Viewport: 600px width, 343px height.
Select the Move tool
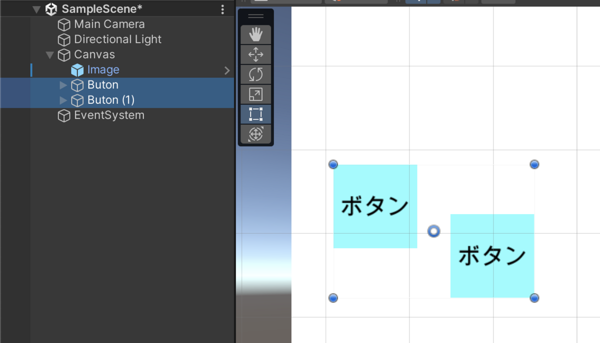point(255,54)
